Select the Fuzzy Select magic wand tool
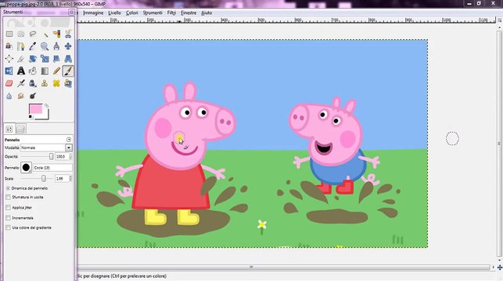Viewport: 503px width, 281px height. [45, 34]
